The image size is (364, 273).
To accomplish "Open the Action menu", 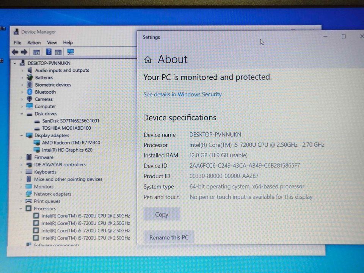I will [34, 42].
